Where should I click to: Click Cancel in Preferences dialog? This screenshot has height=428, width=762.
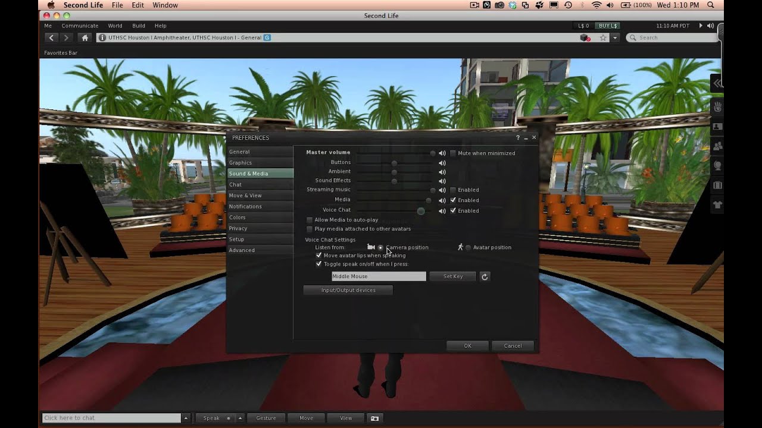click(513, 346)
